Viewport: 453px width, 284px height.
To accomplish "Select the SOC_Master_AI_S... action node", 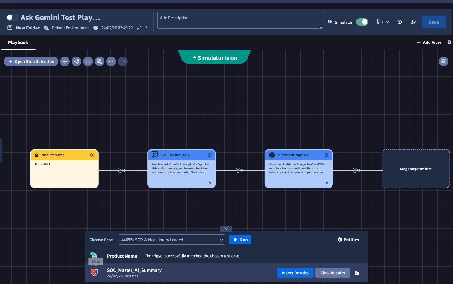I will tap(181, 169).
